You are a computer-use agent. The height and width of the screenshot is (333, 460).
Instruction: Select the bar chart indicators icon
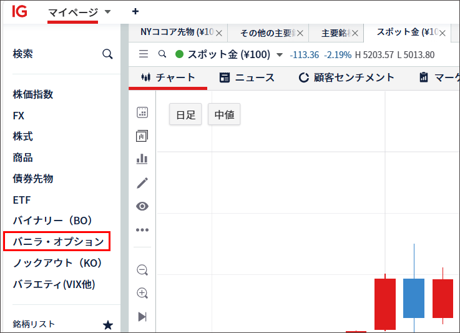tap(142, 159)
